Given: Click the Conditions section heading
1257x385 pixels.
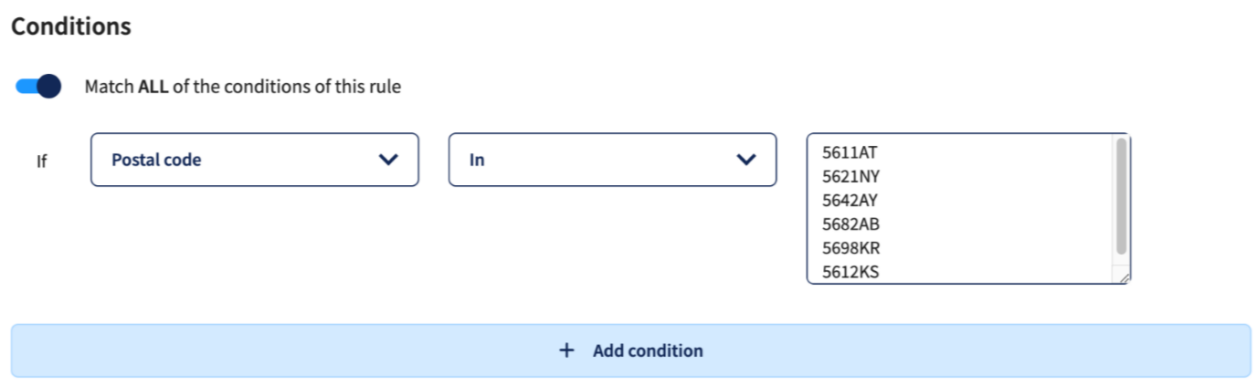Looking at the screenshot, I should [71, 26].
